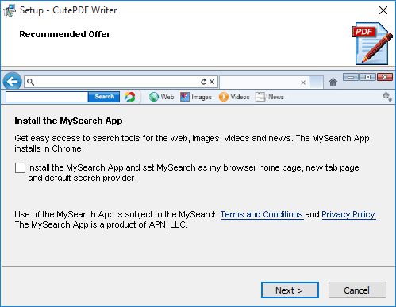The width and height of the screenshot is (396, 307).
Task: Click the preview browser red close button
Action: click(x=385, y=77)
